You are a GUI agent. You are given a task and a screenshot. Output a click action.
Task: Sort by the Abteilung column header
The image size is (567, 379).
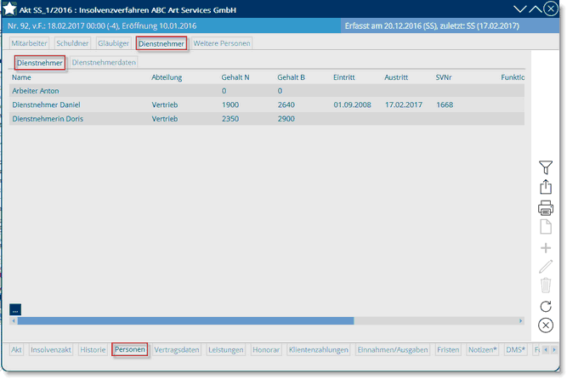(x=167, y=77)
